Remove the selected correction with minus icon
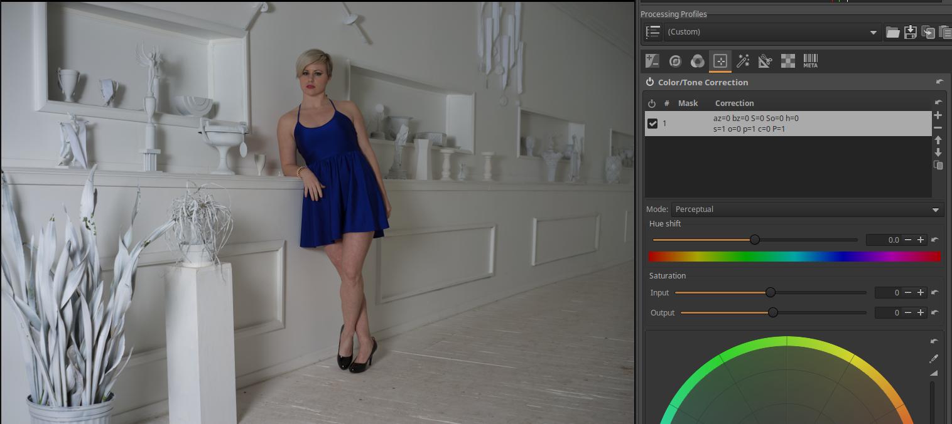 click(938, 128)
